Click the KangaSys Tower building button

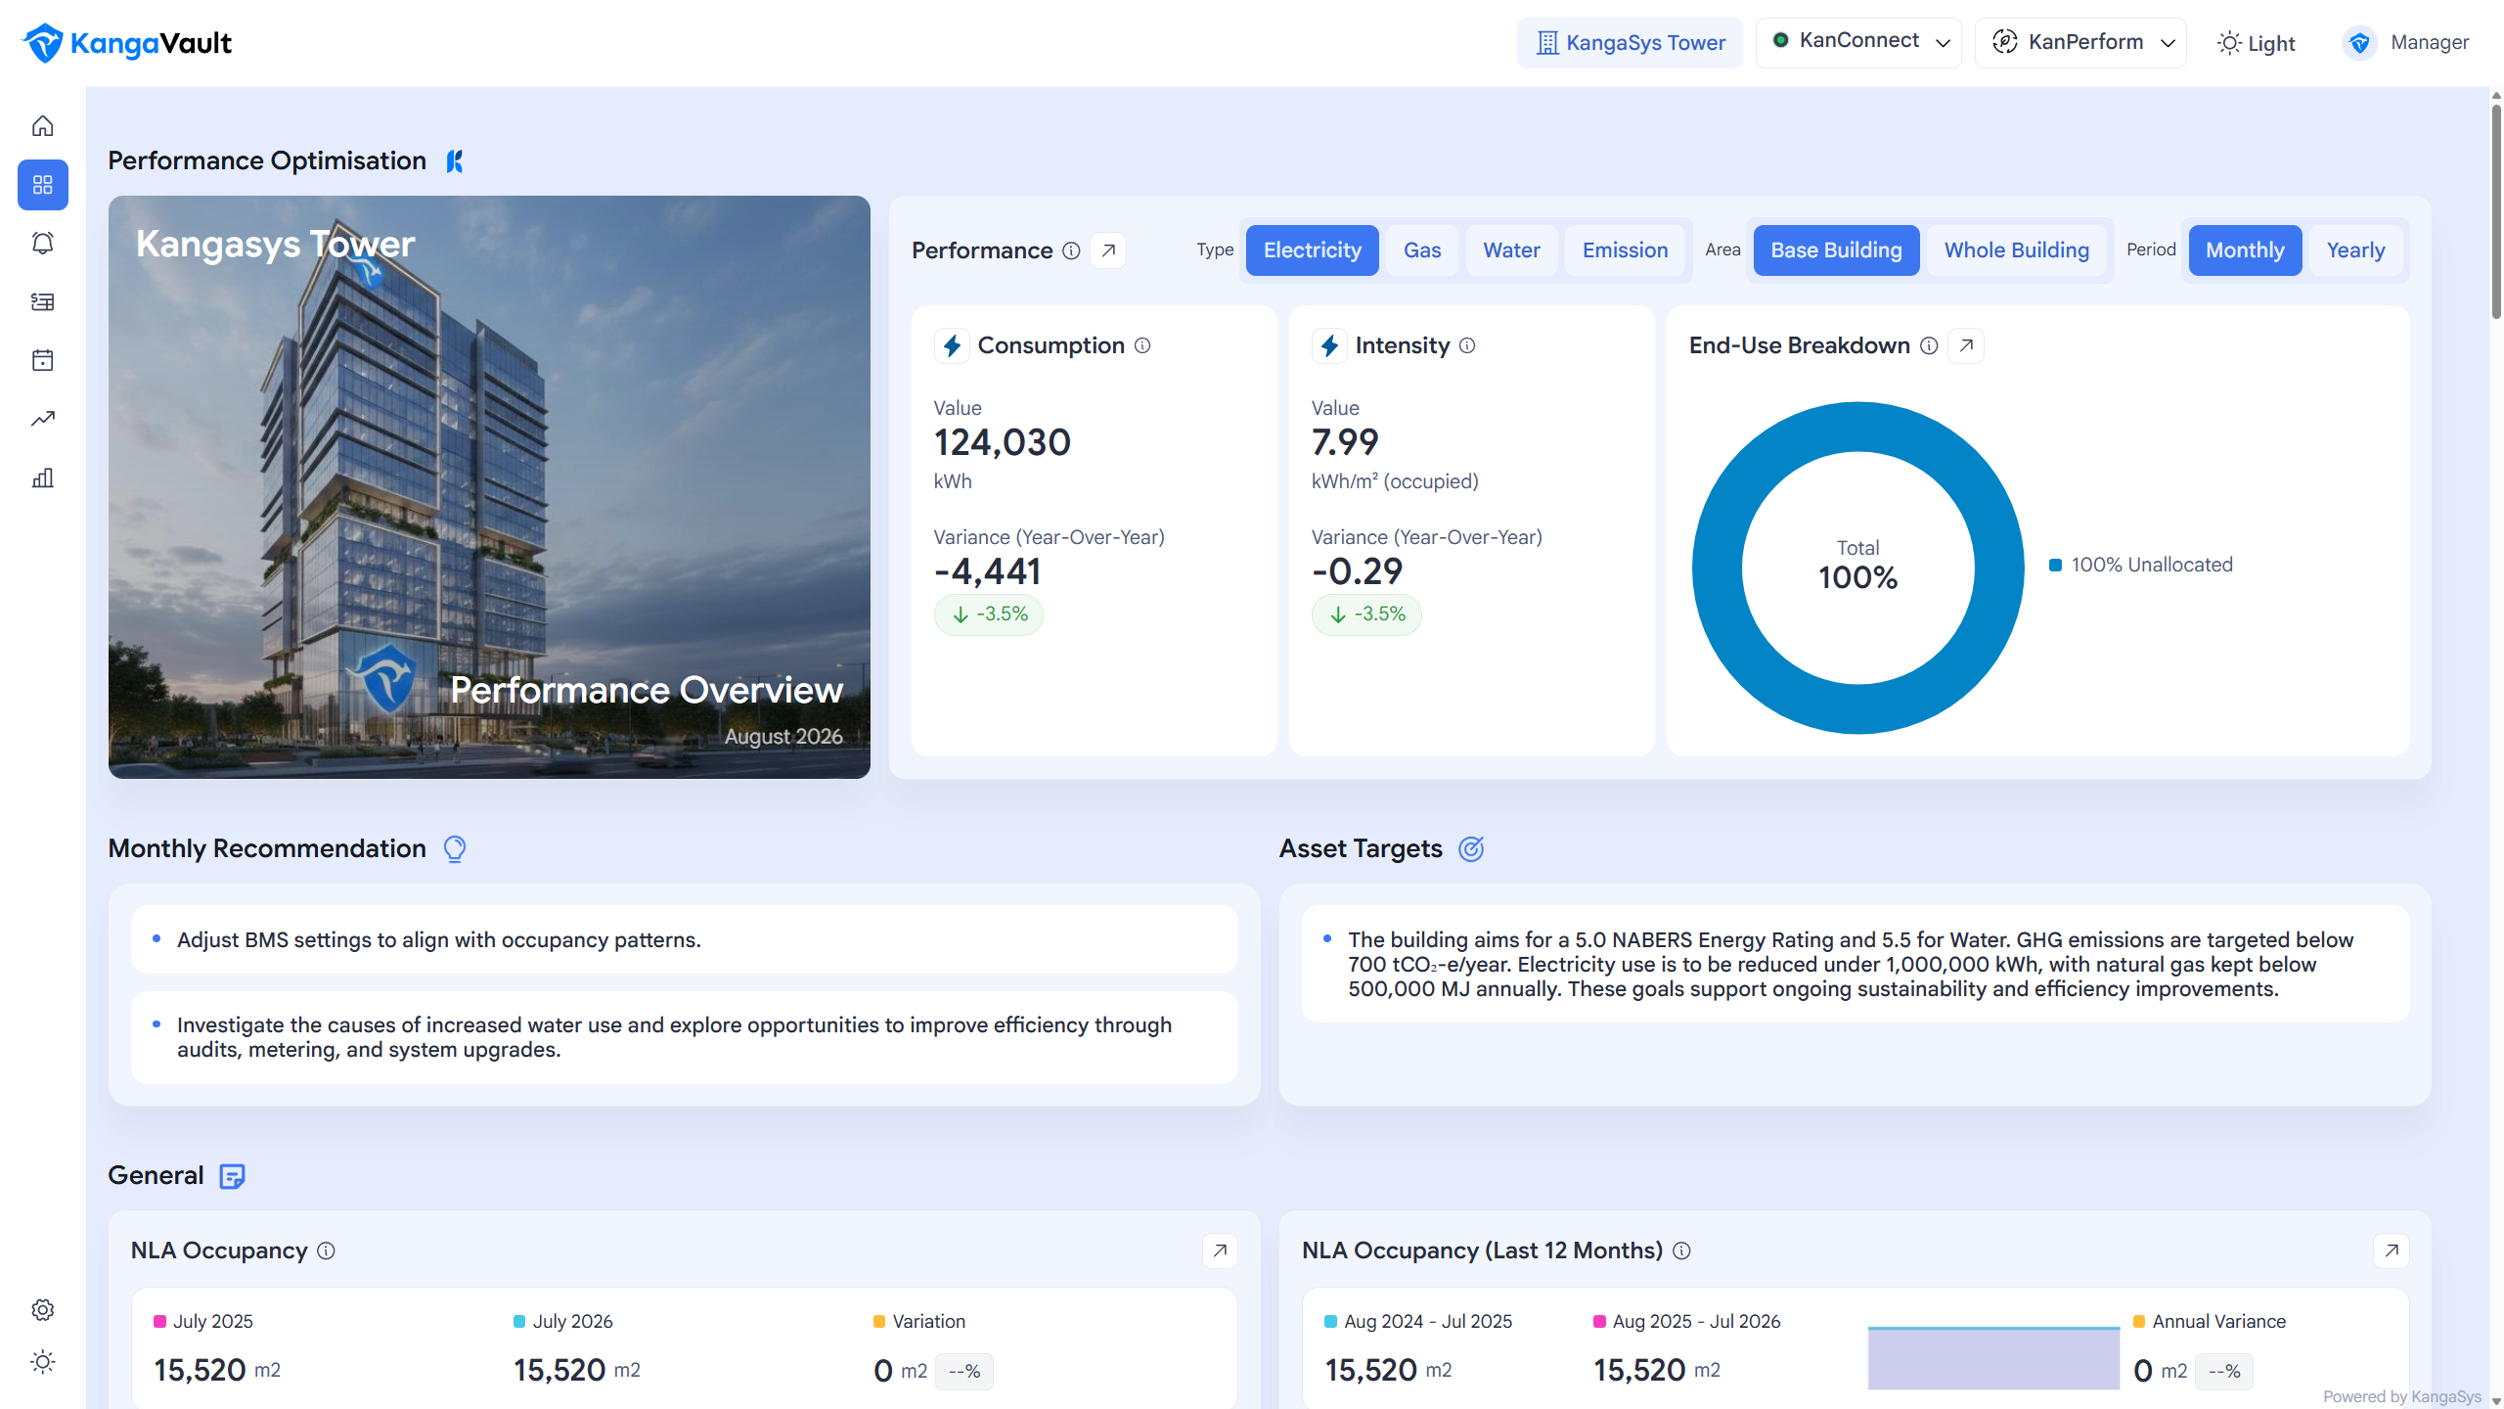(1630, 43)
